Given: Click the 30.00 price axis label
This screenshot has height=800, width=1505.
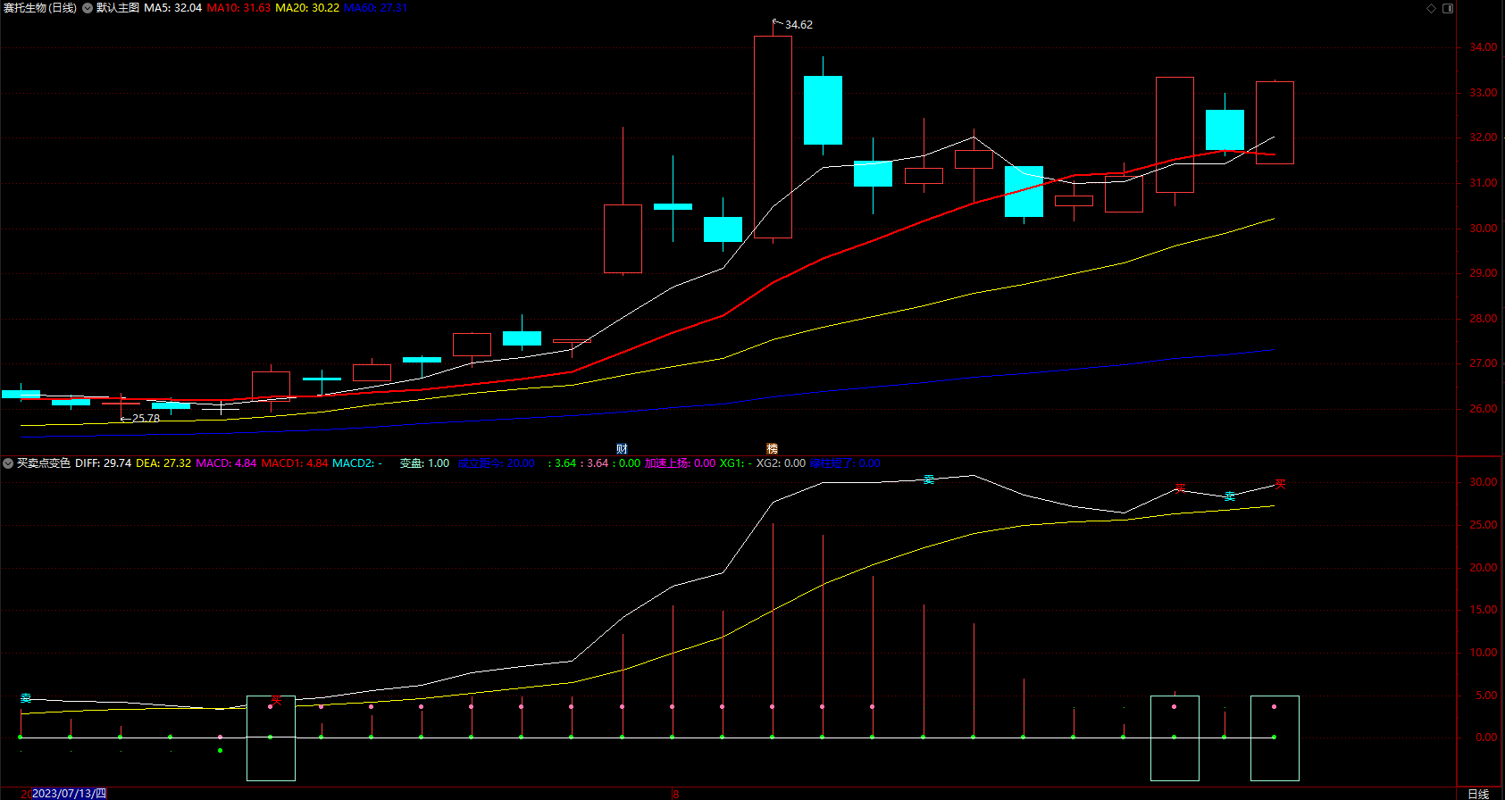Looking at the screenshot, I should tap(1484, 229).
